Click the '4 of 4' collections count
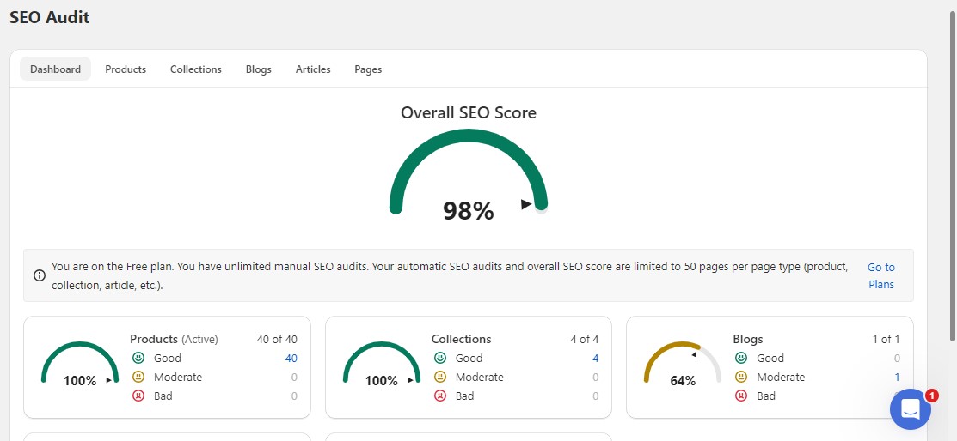 pyautogui.click(x=585, y=339)
